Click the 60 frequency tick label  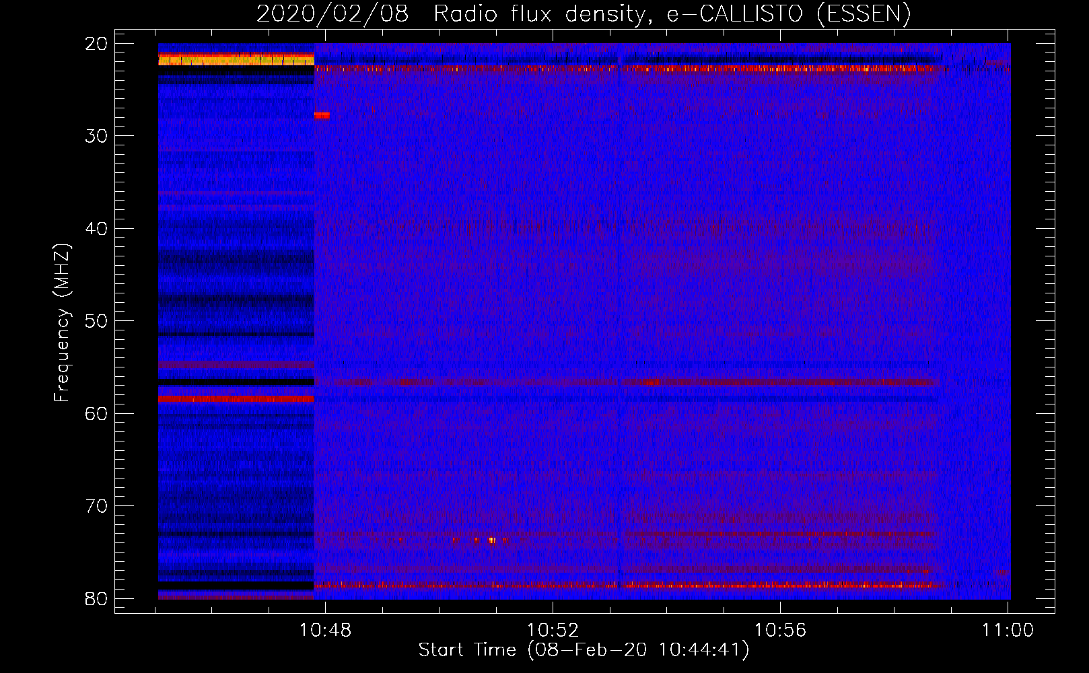pos(96,414)
